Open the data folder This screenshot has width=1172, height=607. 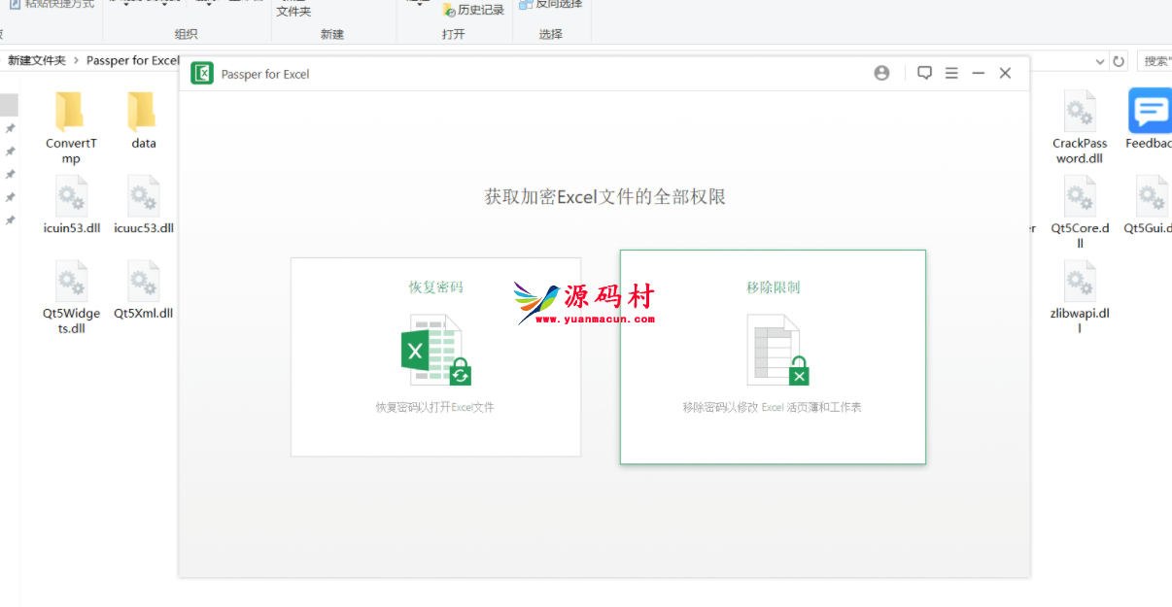click(143, 121)
